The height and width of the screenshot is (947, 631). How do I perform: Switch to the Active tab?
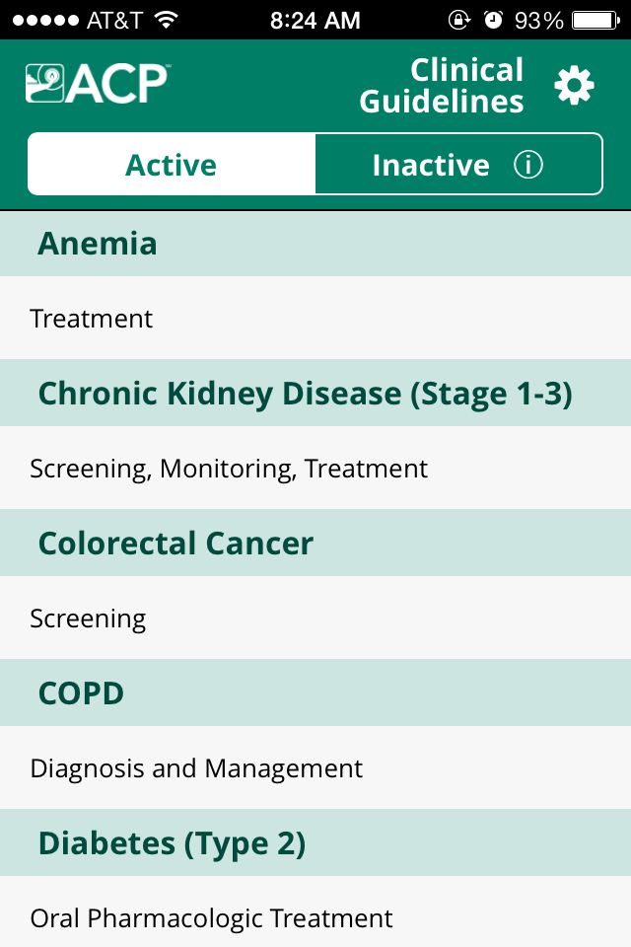tap(172, 165)
